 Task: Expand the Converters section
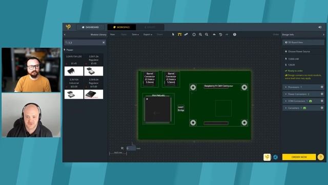[303, 108]
